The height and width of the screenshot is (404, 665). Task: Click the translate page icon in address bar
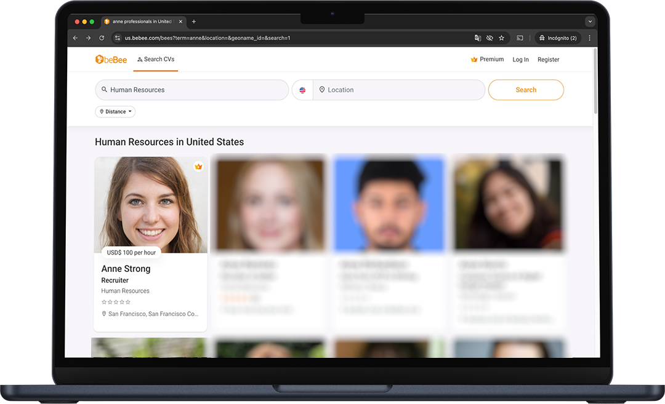(x=478, y=38)
